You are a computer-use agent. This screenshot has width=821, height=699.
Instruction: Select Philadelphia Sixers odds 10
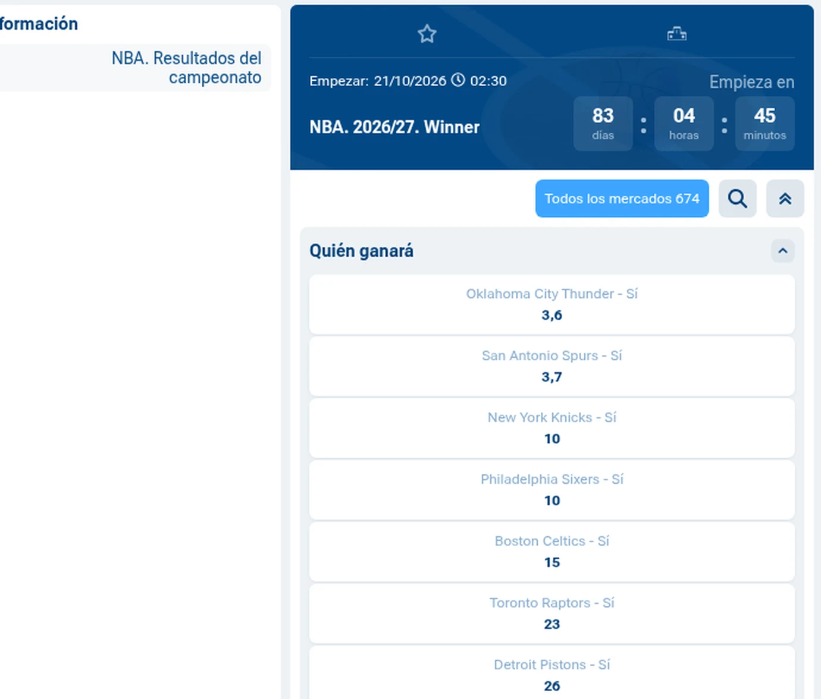551,490
